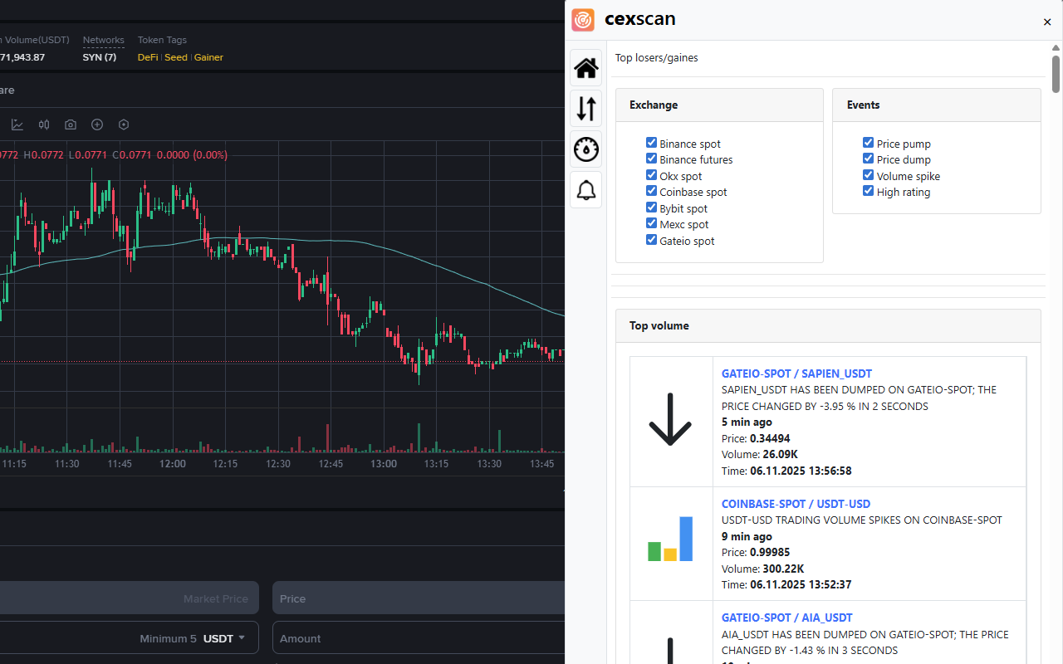The image size is (1063, 664).
Task: Click the cexscan panel scrollbar
Action: click(x=1056, y=74)
